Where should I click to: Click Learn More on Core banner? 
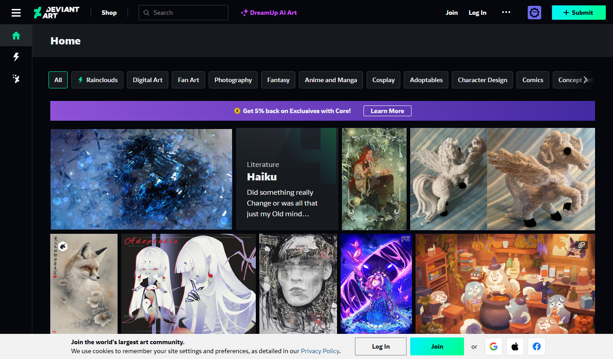click(387, 111)
